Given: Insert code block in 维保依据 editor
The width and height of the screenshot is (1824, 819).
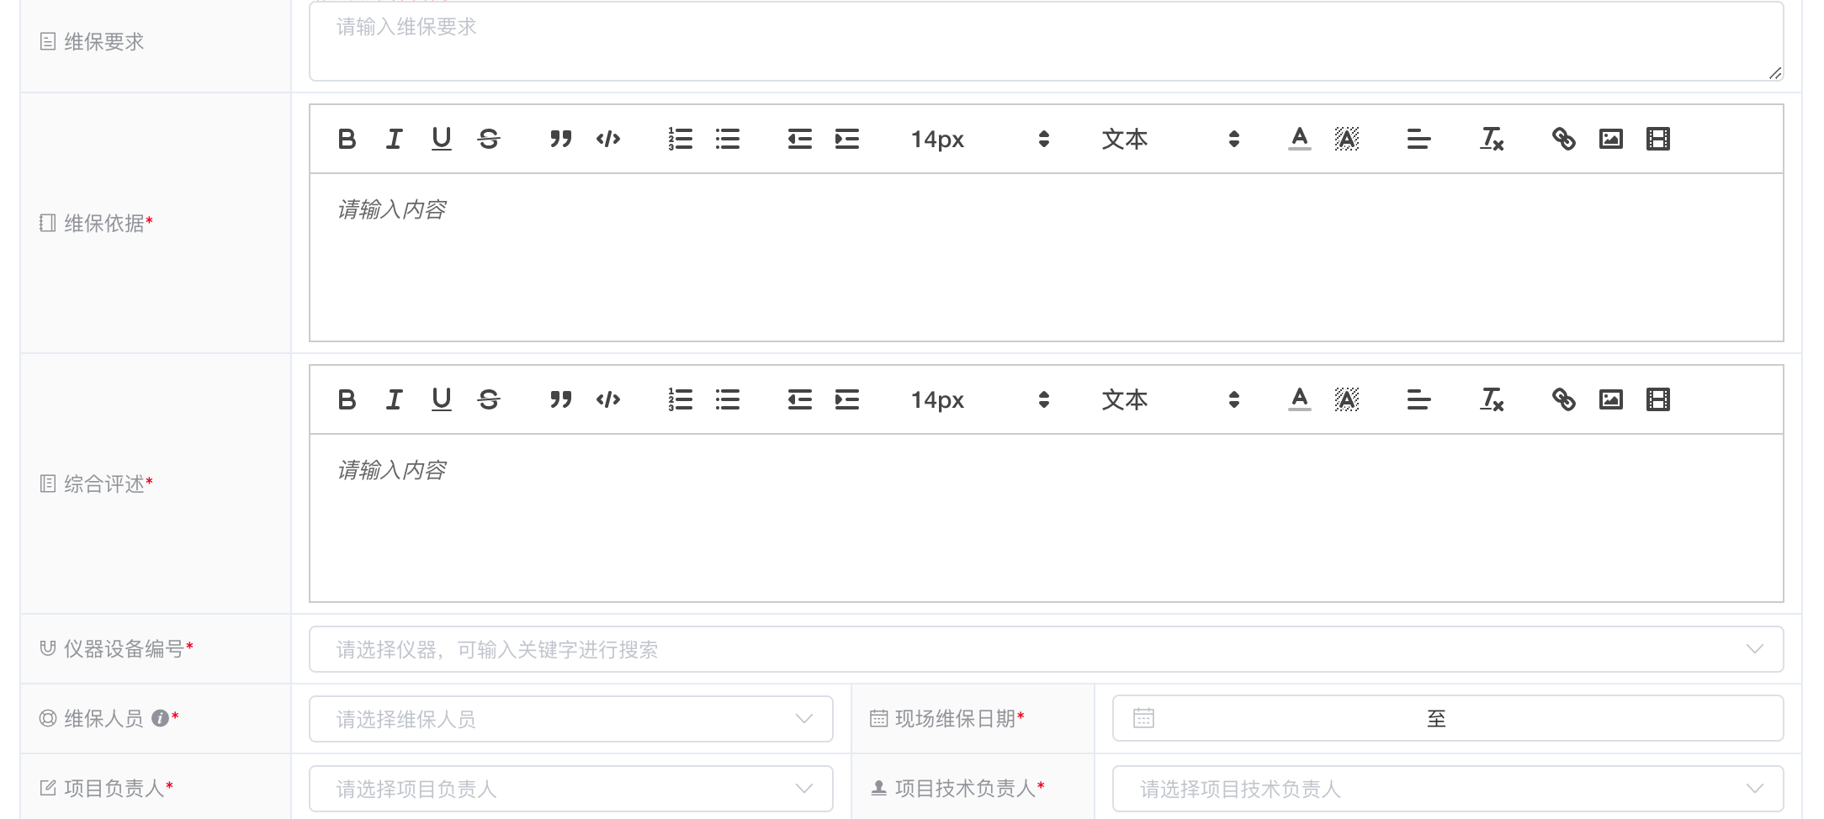Looking at the screenshot, I should pos(607,139).
